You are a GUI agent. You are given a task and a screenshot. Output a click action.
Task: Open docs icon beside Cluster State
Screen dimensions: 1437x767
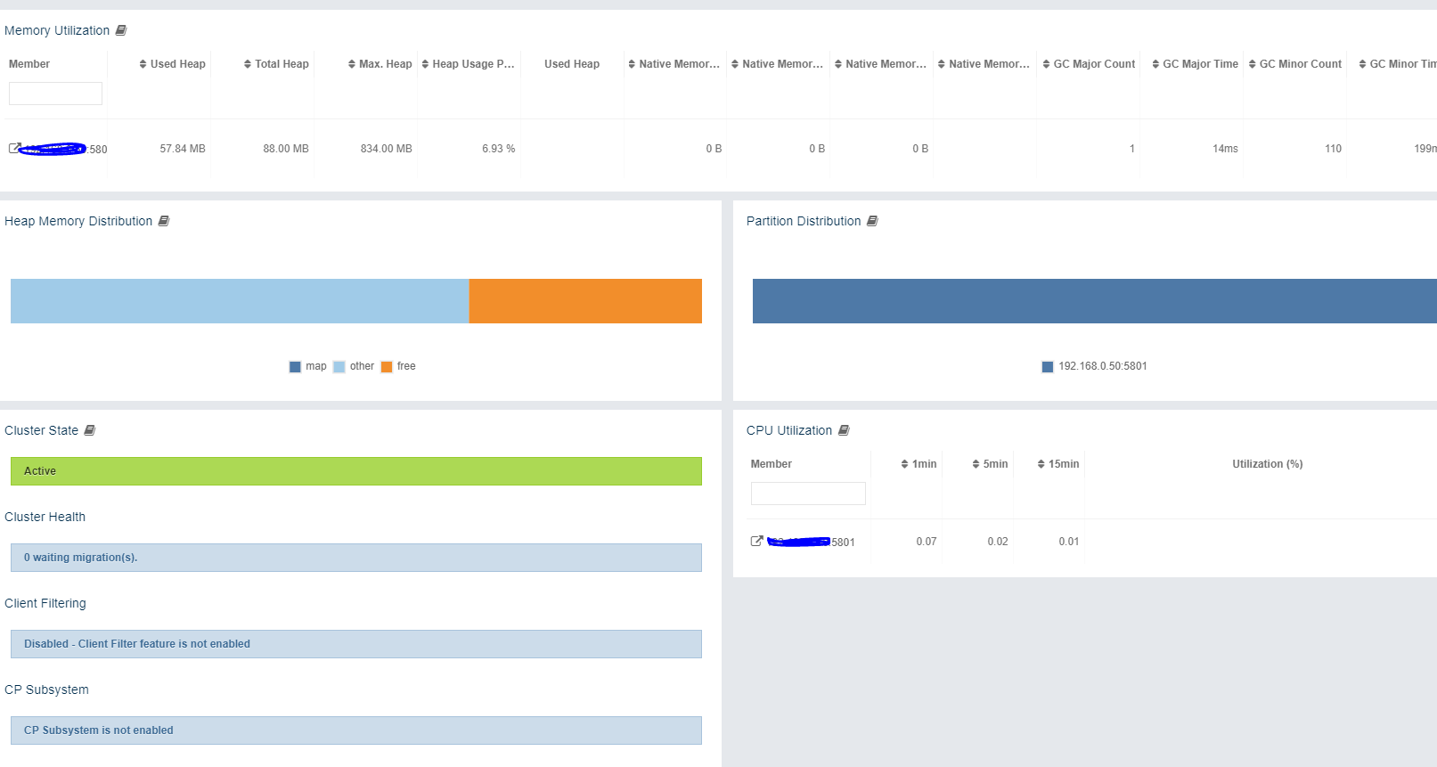pos(89,430)
